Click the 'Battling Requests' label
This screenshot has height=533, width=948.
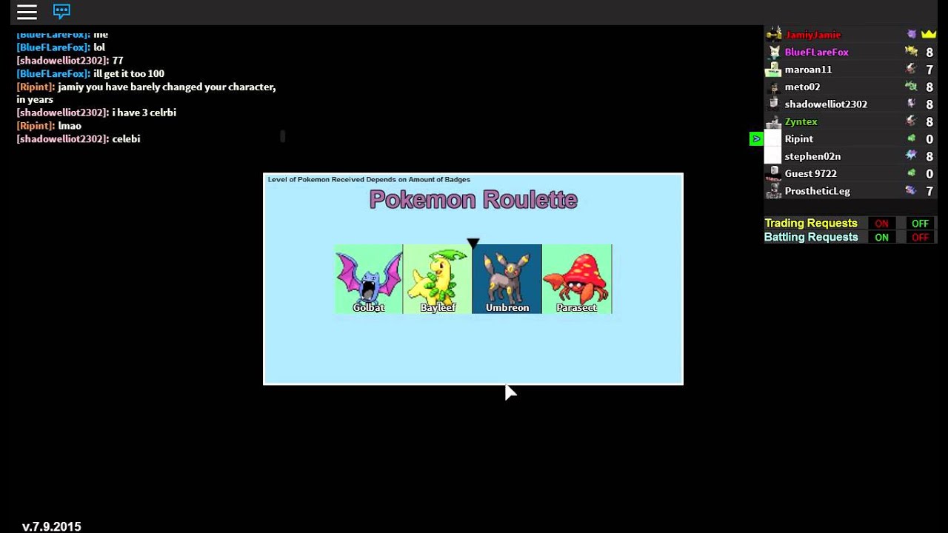coord(811,237)
